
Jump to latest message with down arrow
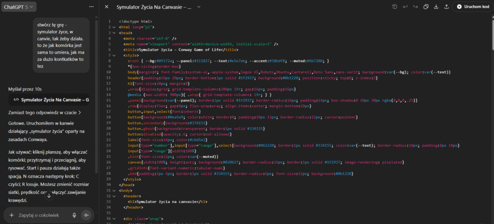(49, 196)
